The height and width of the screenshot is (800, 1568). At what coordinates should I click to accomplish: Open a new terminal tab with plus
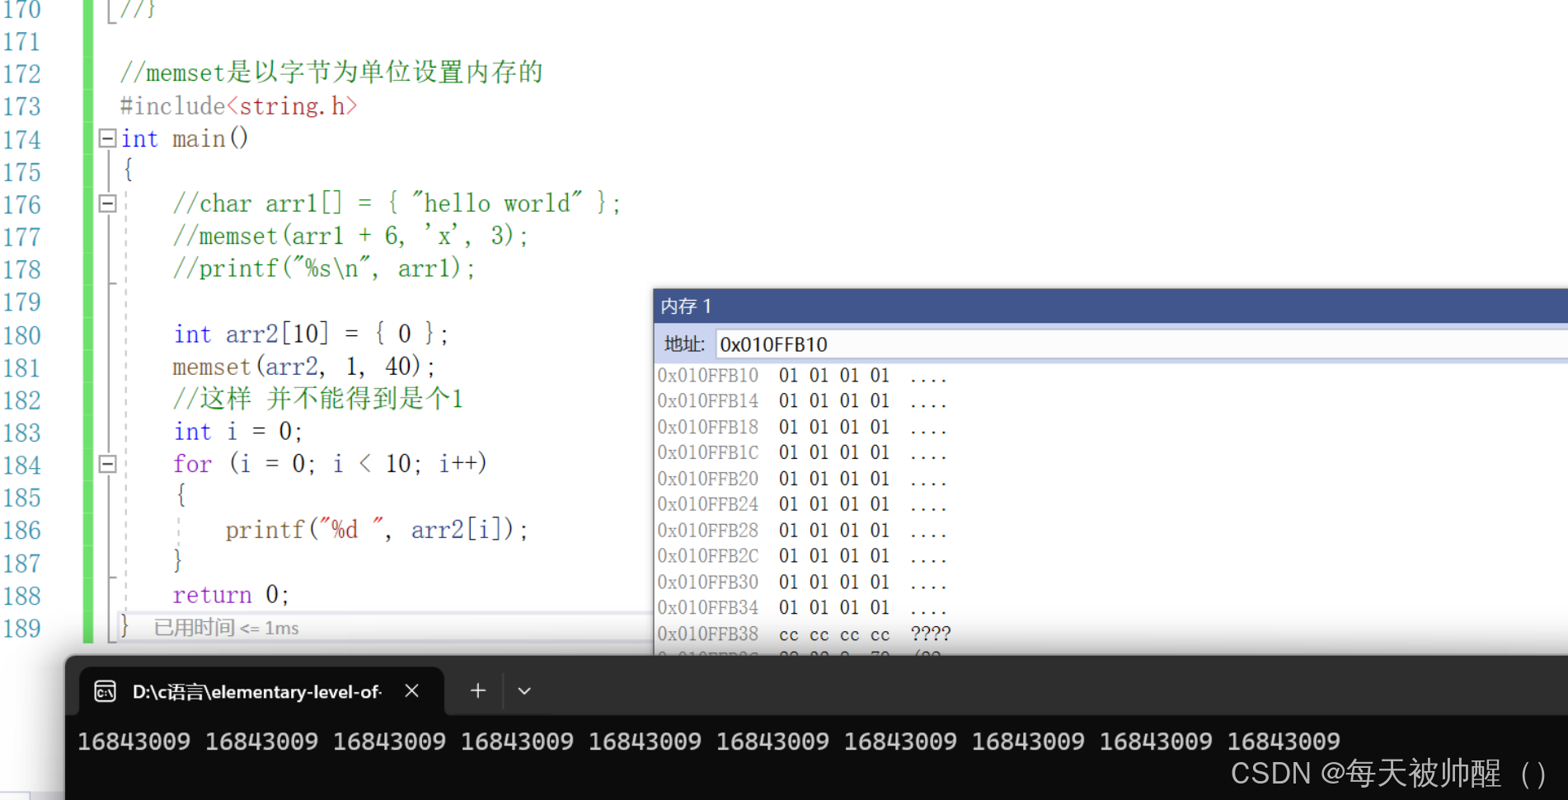coord(478,690)
